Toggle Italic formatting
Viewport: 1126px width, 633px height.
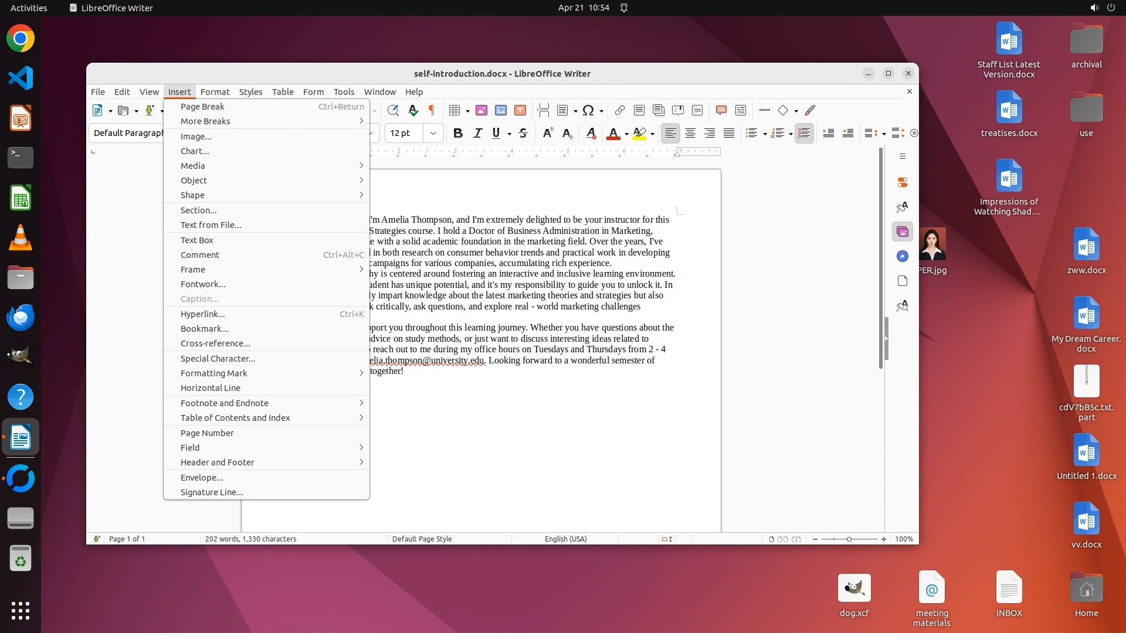[x=477, y=133]
